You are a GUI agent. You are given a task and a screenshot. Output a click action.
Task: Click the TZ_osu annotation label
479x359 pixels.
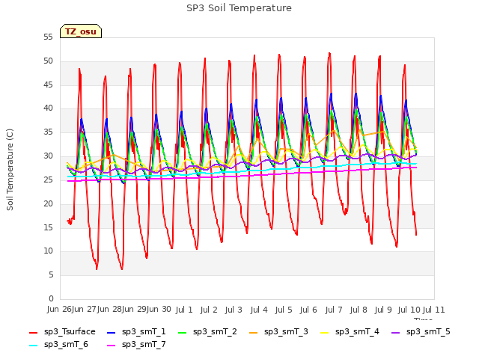pos(81,31)
